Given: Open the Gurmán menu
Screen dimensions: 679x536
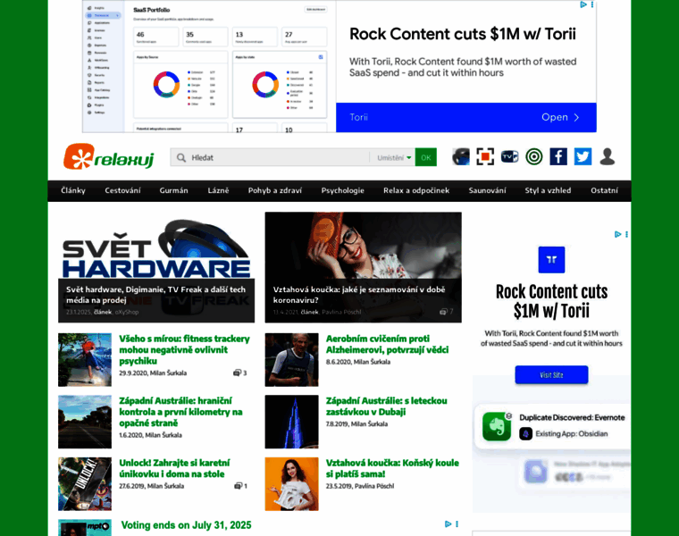Looking at the screenshot, I should click(x=173, y=190).
